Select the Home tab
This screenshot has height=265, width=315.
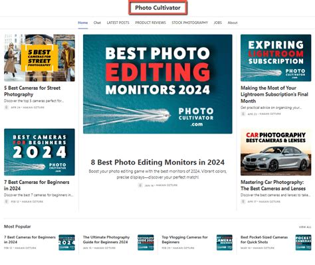83,23
